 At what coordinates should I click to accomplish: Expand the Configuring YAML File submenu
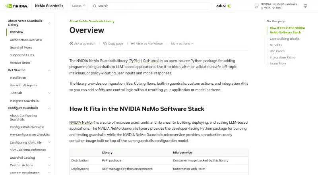(x=49, y=142)
